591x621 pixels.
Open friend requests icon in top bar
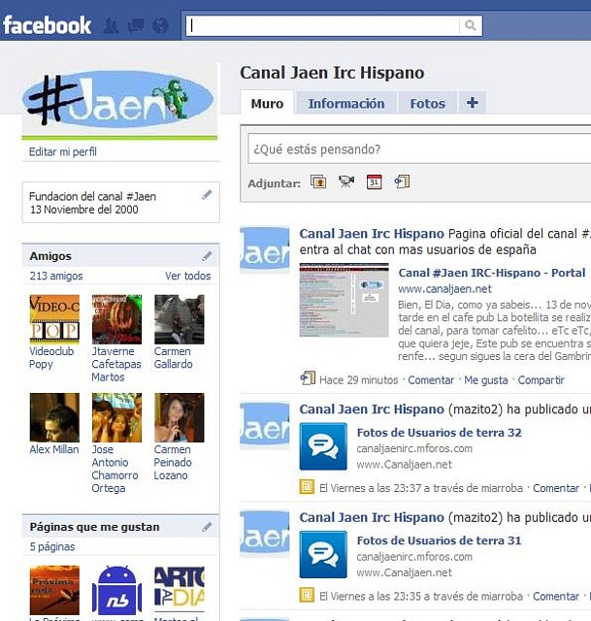coord(111,26)
